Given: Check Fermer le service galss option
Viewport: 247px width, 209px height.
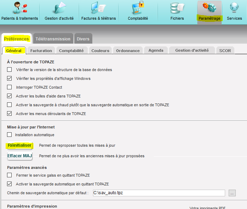Looking at the screenshot, I should (x=9, y=175).
